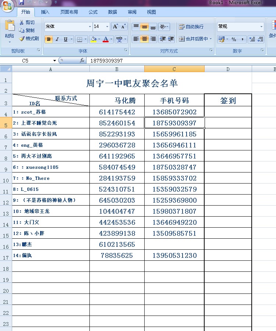
Task: Click the formula bar showing 18759309397
Action: point(181,61)
